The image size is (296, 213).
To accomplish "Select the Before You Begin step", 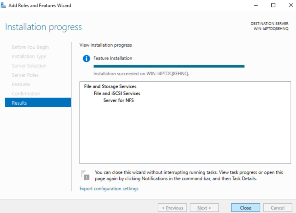I will click(x=30, y=47).
